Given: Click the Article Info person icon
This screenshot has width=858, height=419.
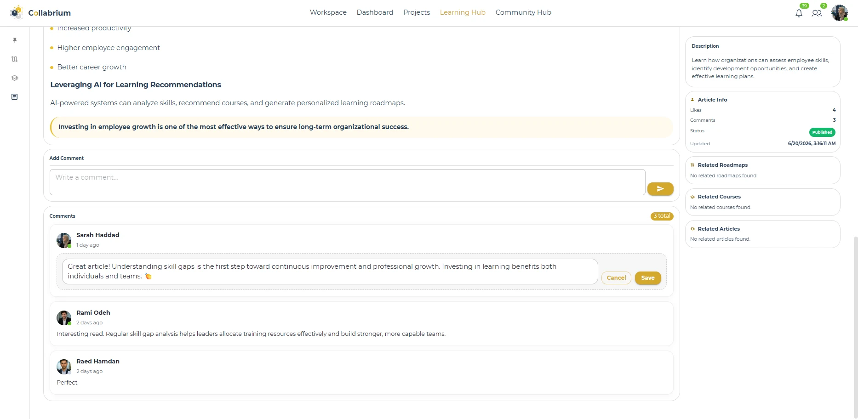Looking at the screenshot, I should click(x=692, y=100).
